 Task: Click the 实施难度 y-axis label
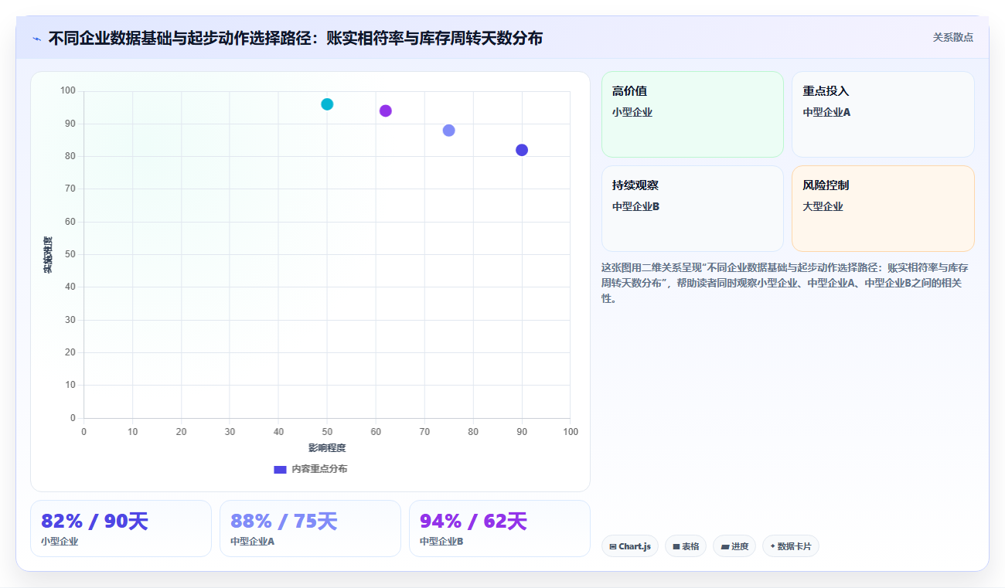click(x=48, y=254)
